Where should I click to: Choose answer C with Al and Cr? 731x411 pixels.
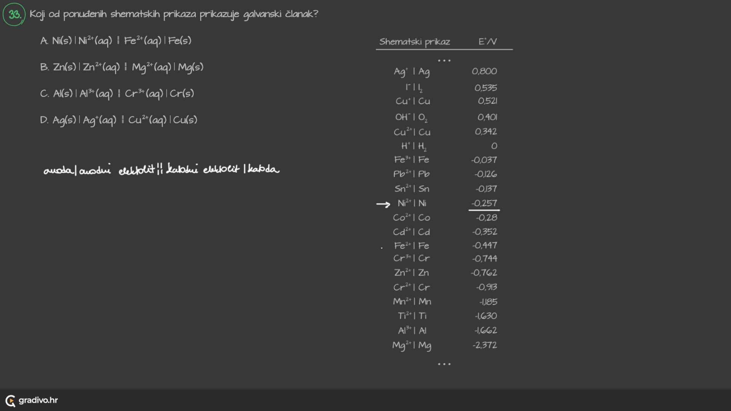coord(117,94)
